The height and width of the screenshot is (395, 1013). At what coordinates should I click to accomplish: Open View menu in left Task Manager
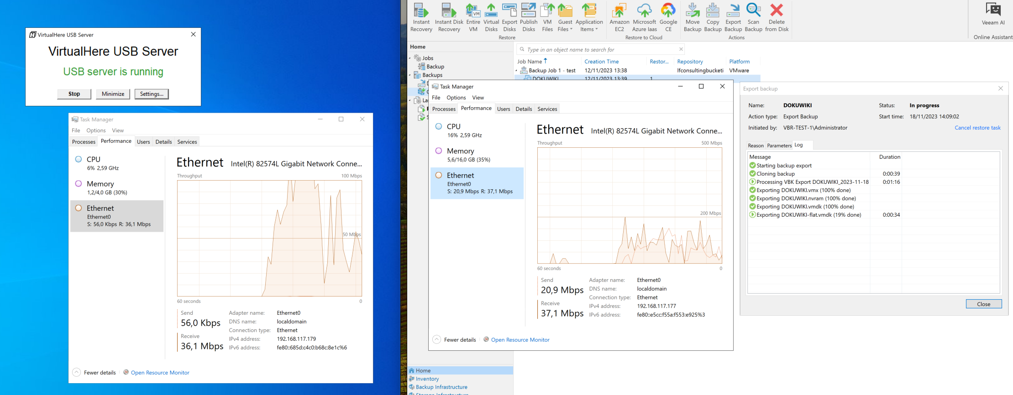tap(118, 130)
